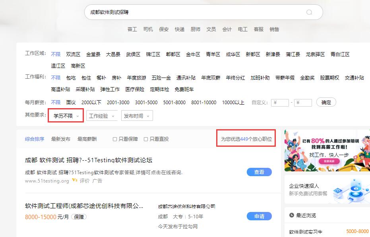This screenshot has height=237, width=370.
Task: Click the blue 申请 button
Action: [x=259, y=216]
